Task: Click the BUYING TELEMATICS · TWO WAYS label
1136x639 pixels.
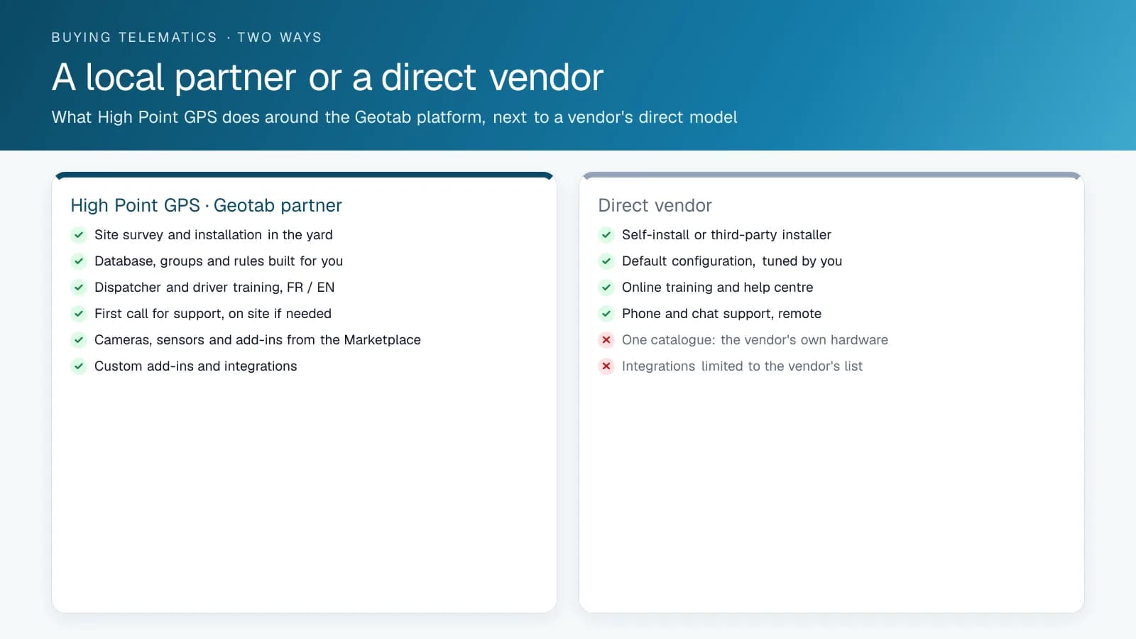Action: tap(187, 38)
